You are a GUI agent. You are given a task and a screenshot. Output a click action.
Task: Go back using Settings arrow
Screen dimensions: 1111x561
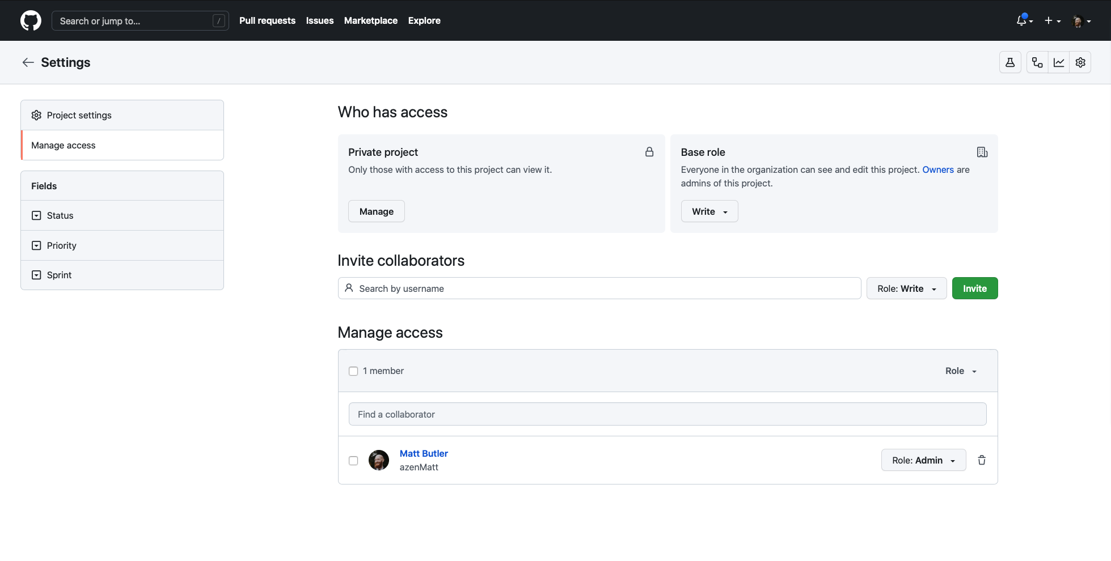[x=28, y=62]
